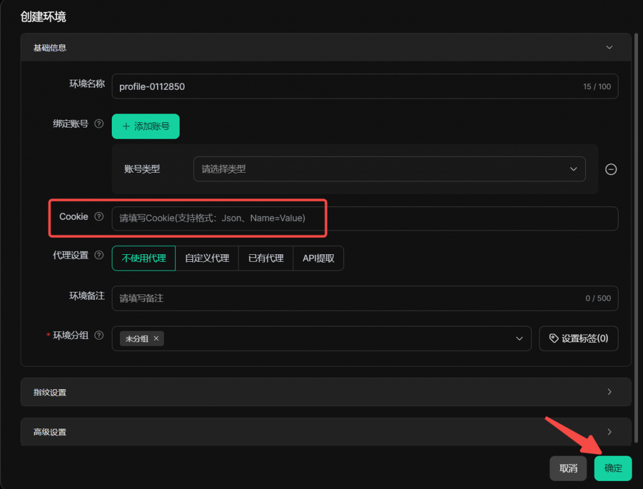
Task: Click the help icon next to 绑定账号
Action: (x=99, y=124)
